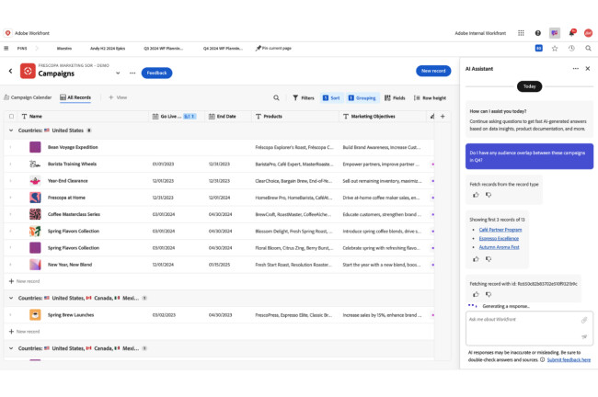Click the Adobe Workfront logo
Image resolution: width=598 pixels, height=397 pixels.
[x=7, y=33]
